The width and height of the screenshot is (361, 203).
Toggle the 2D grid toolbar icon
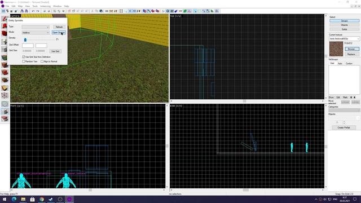[x=3, y=11]
